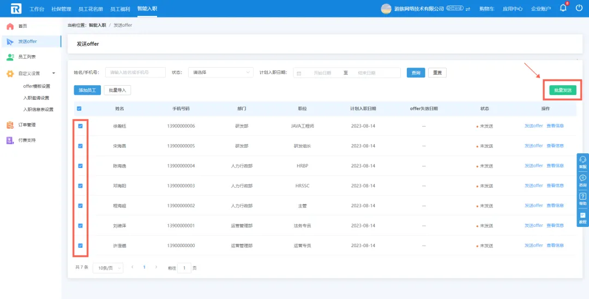Click the 查询 search button
Image resolution: width=589 pixels, height=299 pixels.
[416, 73]
